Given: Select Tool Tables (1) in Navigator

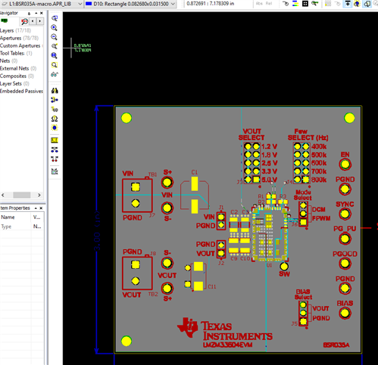Looking at the screenshot, I should (x=16, y=53).
